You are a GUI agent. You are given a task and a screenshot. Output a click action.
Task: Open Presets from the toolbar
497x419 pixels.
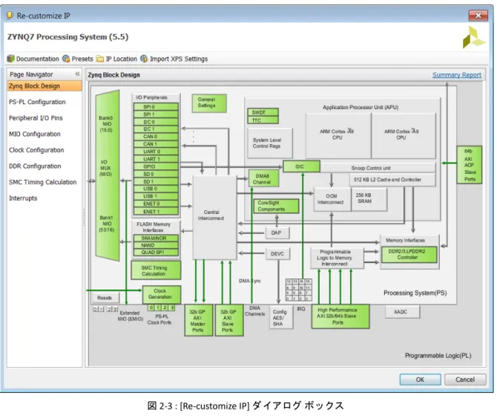click(78, 59)
